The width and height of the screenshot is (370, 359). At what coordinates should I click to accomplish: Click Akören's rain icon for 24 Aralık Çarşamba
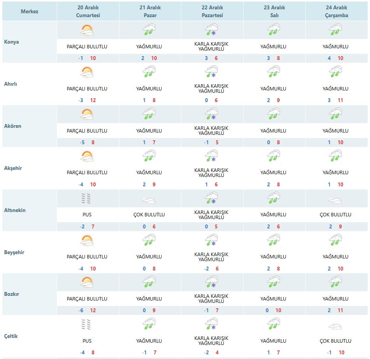click(335, 114)
